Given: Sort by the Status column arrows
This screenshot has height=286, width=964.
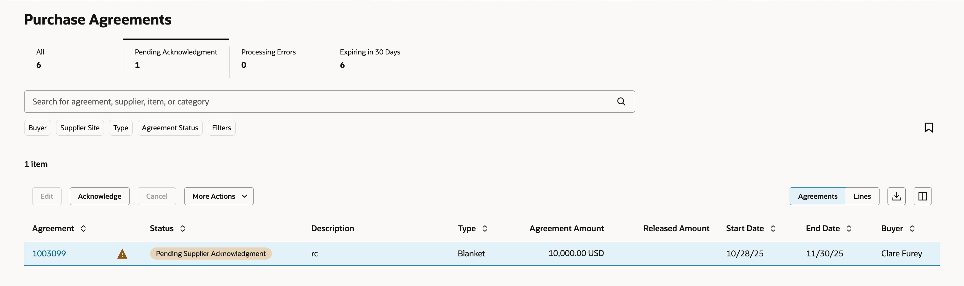Looking at the screenshot, I should [183, 228].
